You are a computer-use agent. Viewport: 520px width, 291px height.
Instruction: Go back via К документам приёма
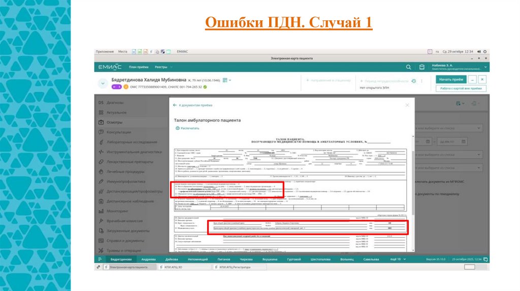[192, 105]
